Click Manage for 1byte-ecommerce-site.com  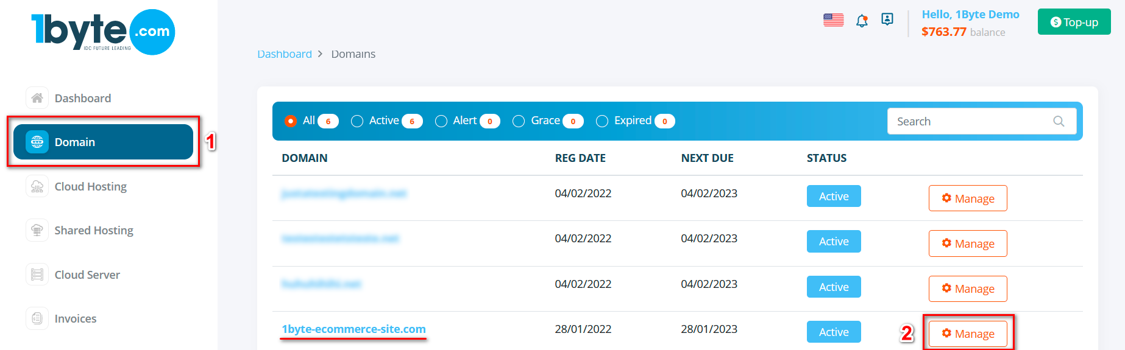click(968, 334)
